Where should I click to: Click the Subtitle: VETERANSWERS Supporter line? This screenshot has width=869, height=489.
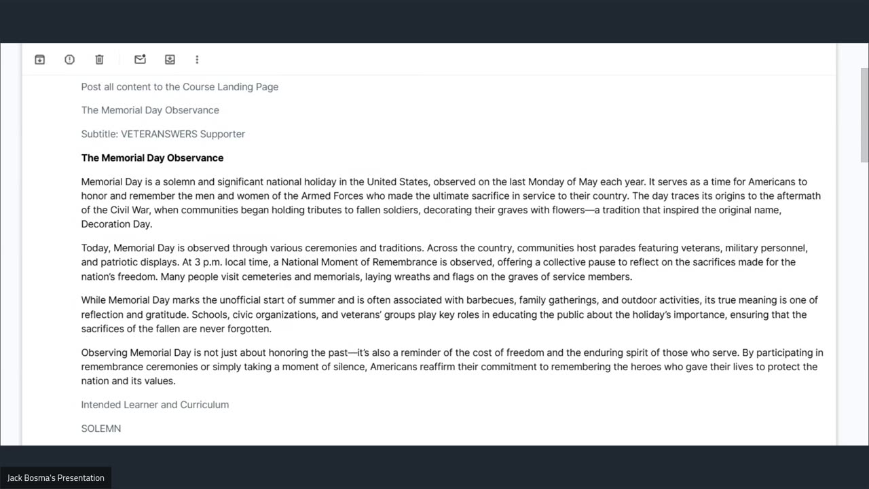tap(163, 134)
